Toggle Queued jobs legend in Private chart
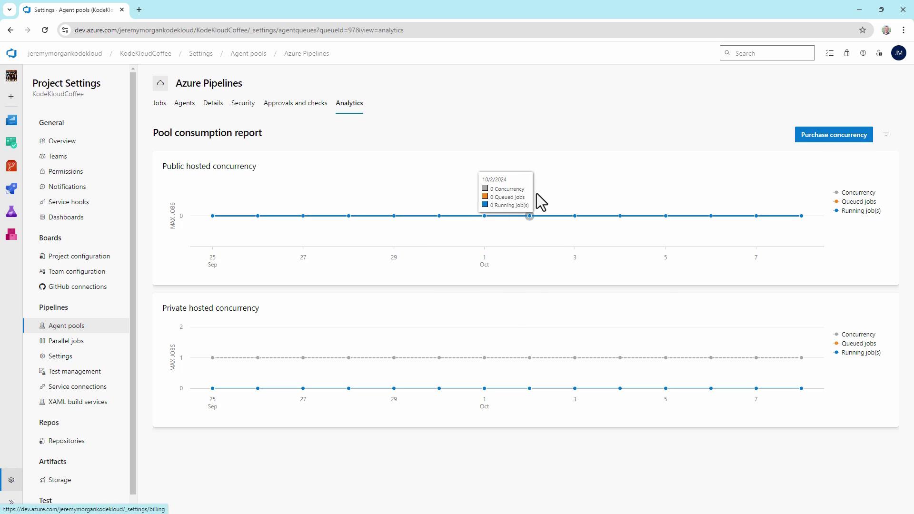Screen dimensions: 914x514 pyautogui.click(x=858, y=344)
